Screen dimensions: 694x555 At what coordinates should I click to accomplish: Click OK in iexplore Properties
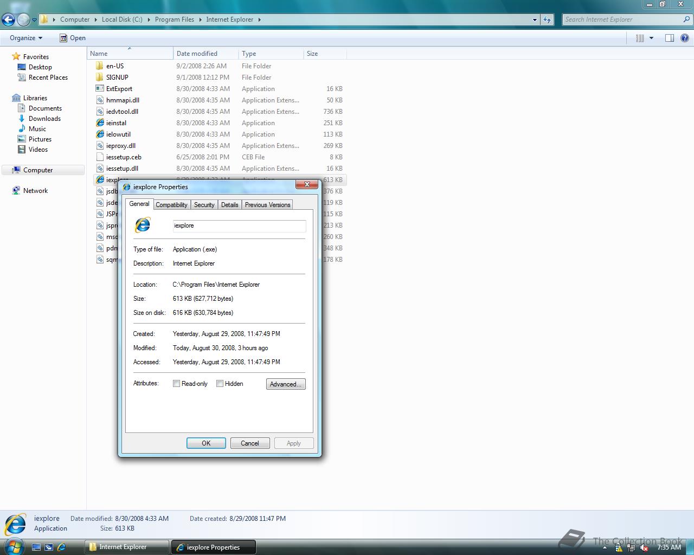(x=206, y=443)
